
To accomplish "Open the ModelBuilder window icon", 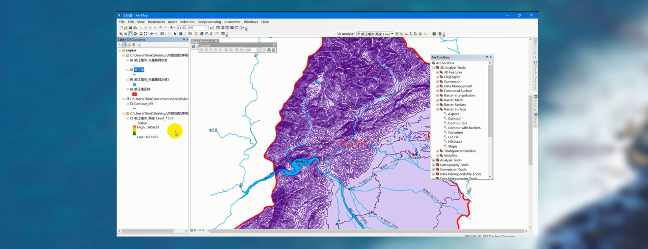I will coord(242,28).
